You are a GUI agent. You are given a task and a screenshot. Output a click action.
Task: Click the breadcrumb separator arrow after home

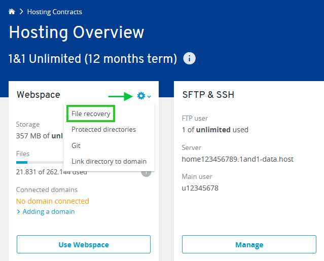click(21, 12)
